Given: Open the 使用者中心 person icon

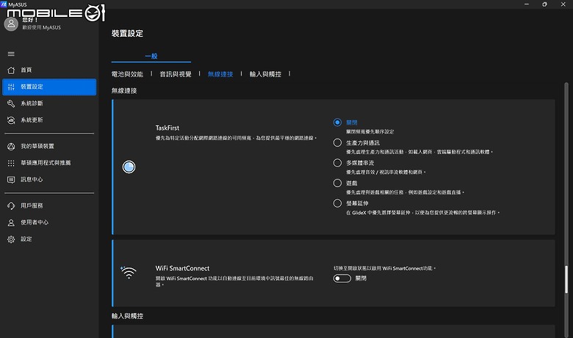Looking at the screenshot, I should [x=11, y=222].
